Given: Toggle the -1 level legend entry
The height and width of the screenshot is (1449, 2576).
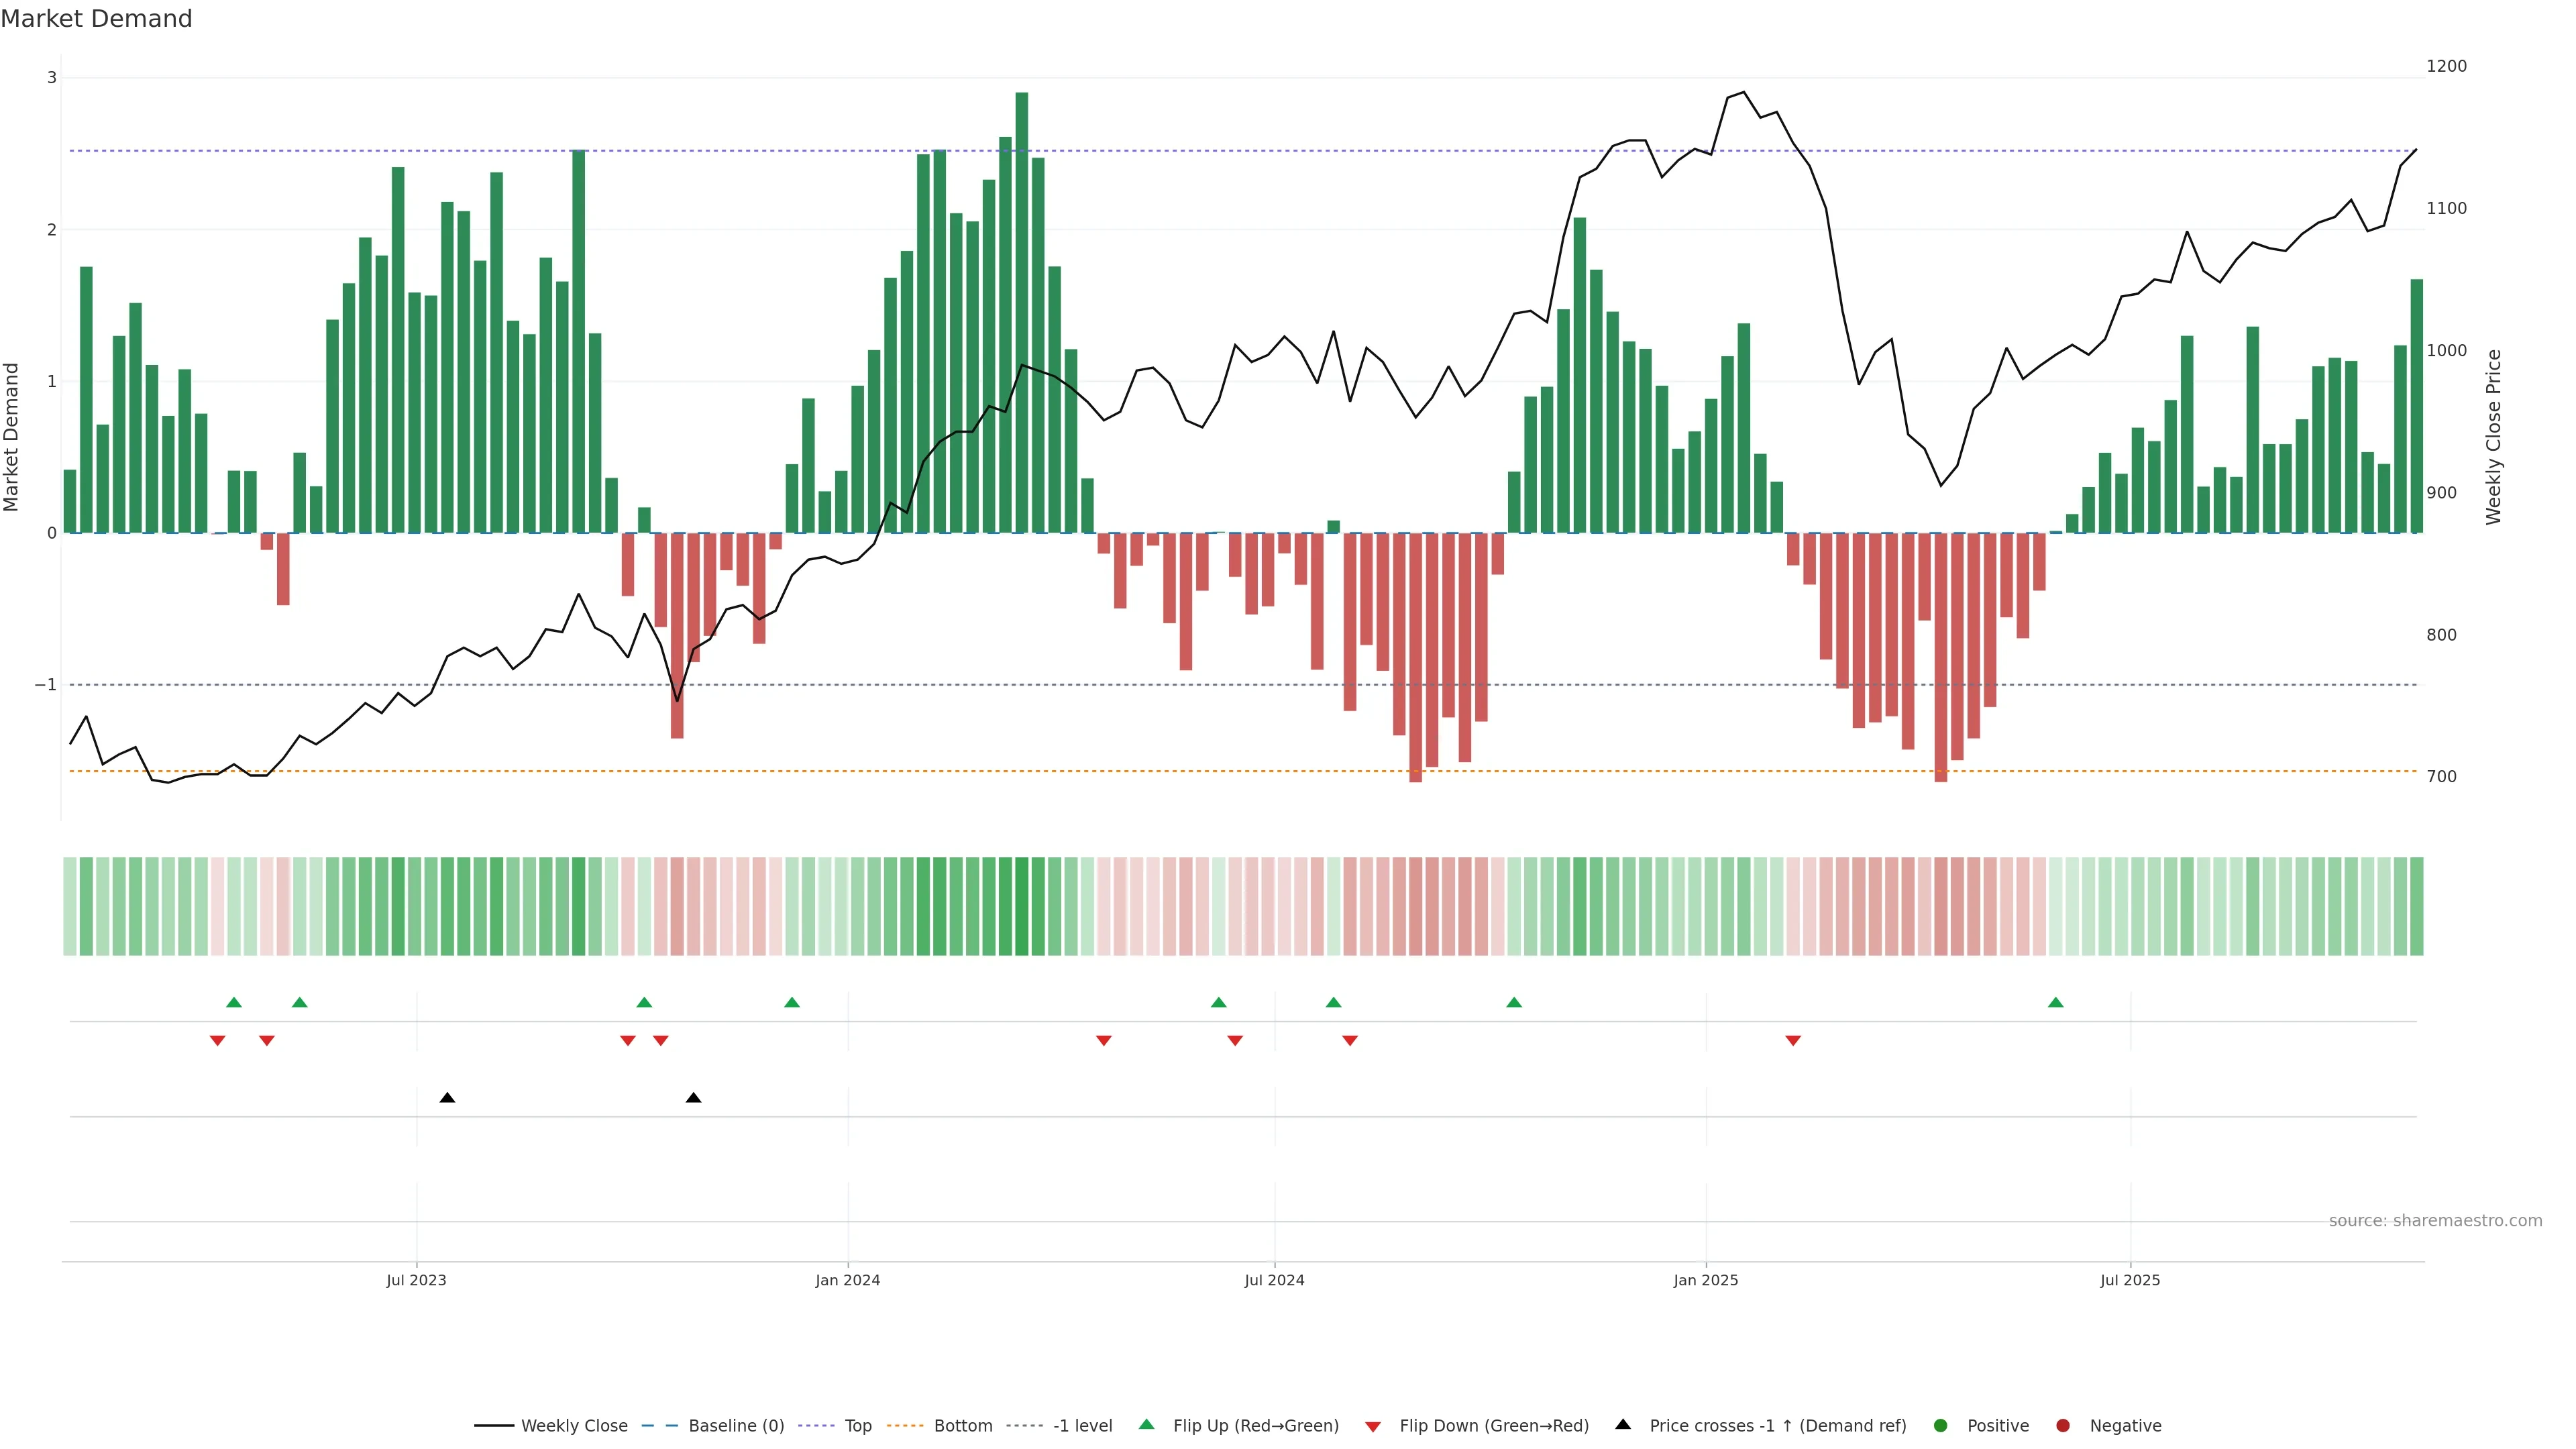Looking at the screenshot, I should (x=1082, y=1425).
